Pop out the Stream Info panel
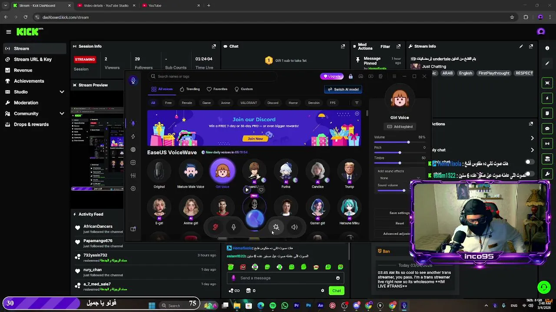This screenshot has width=556, height=312. coord(531,46)
